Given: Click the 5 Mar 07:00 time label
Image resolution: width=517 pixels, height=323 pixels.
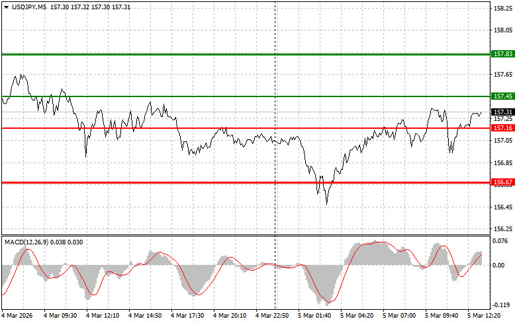Looking at the screenshot, I should point(399,316).
